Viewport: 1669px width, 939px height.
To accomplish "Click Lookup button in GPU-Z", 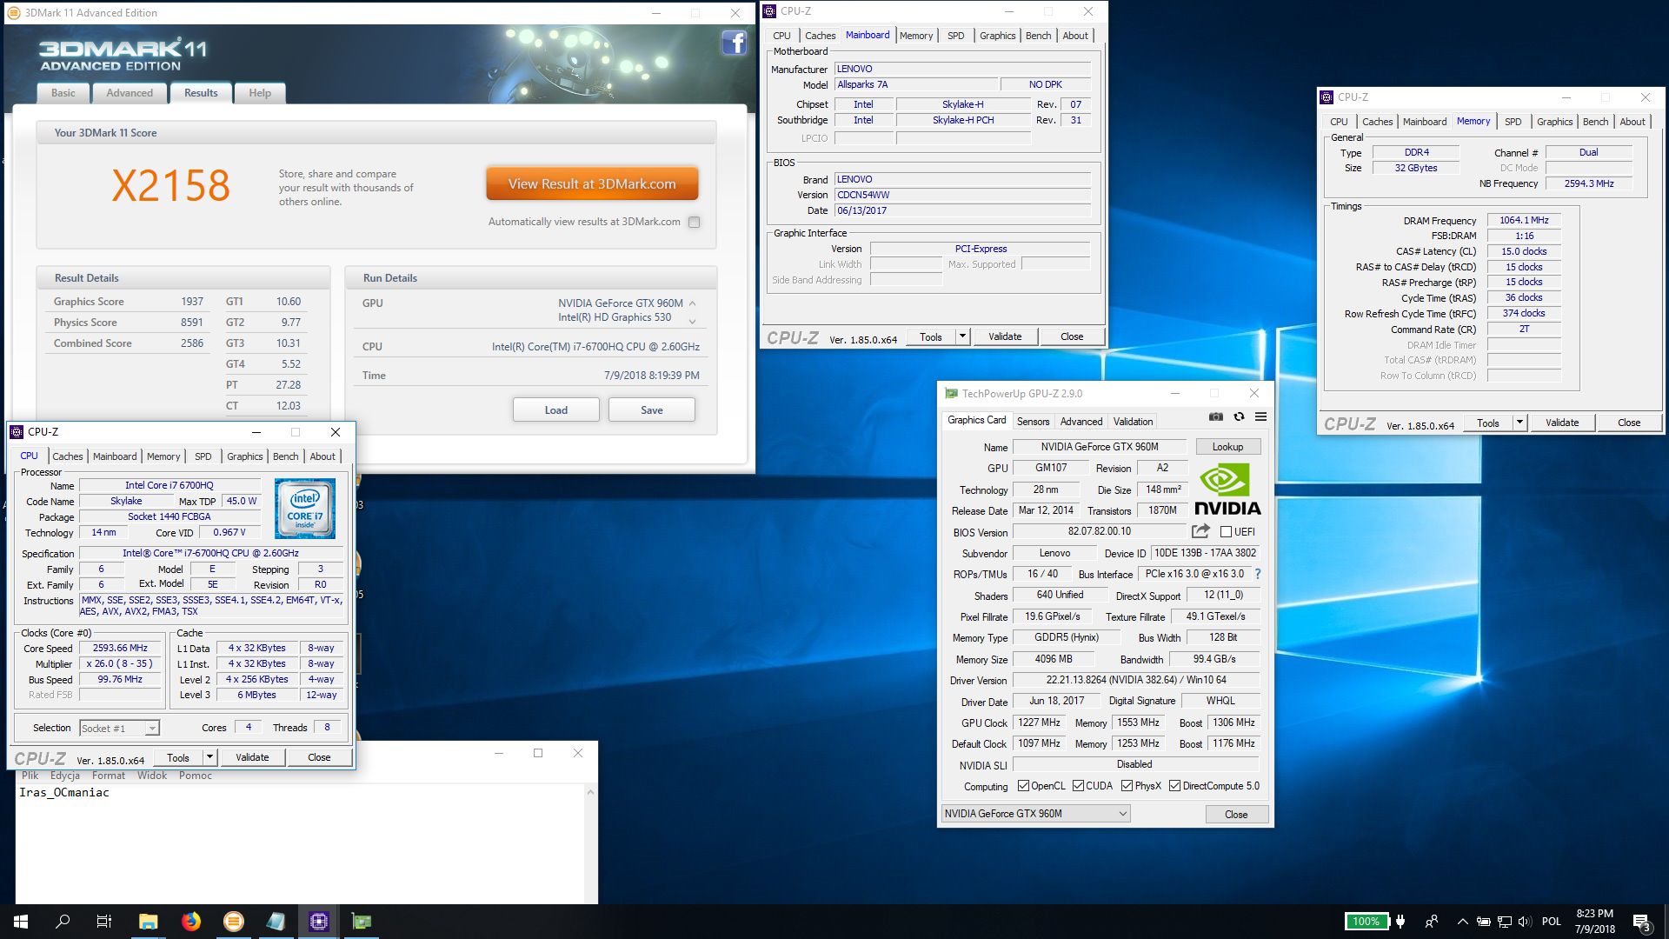I will coord(1227,447).
